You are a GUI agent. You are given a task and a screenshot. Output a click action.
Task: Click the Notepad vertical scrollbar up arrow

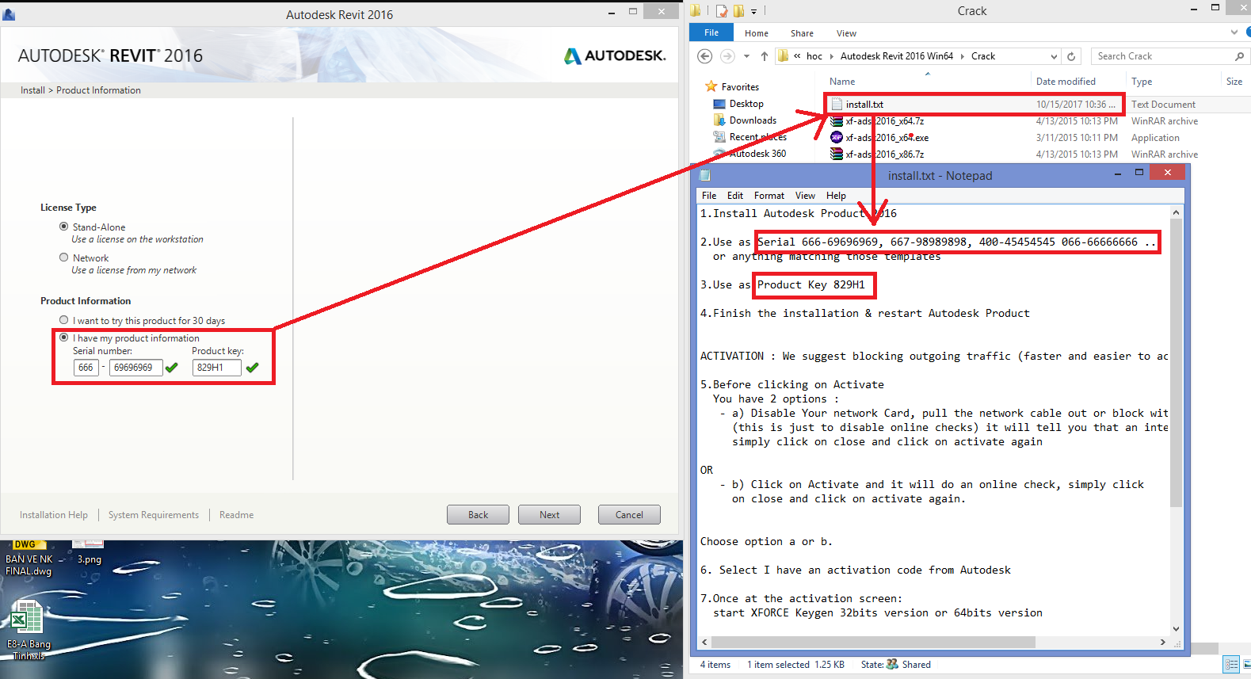pyautogui.click(x=1176, y=212)
